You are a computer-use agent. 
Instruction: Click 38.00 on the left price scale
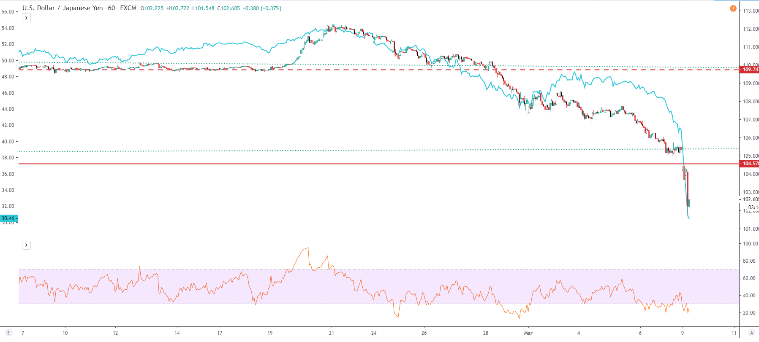pyautogui.click(x=8, y=158)
